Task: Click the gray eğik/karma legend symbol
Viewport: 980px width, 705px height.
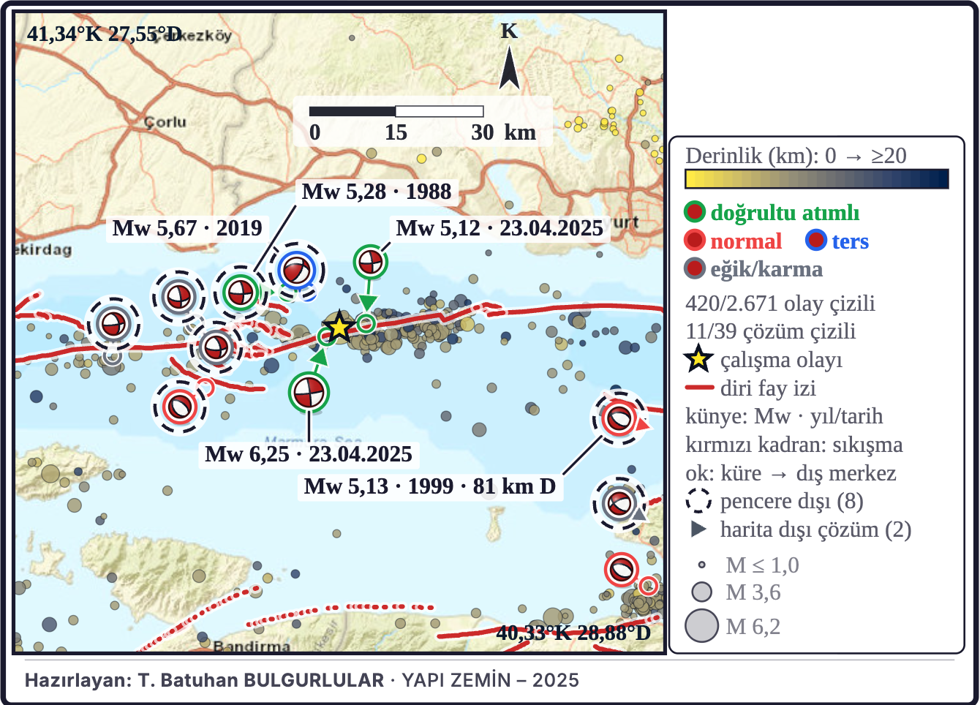Action: point(694,269)
